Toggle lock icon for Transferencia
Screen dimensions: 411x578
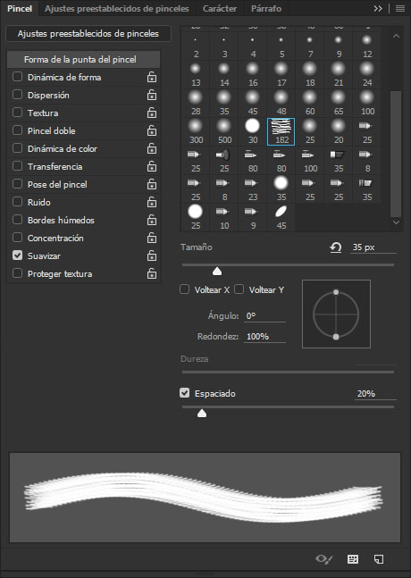pos(152,166)
